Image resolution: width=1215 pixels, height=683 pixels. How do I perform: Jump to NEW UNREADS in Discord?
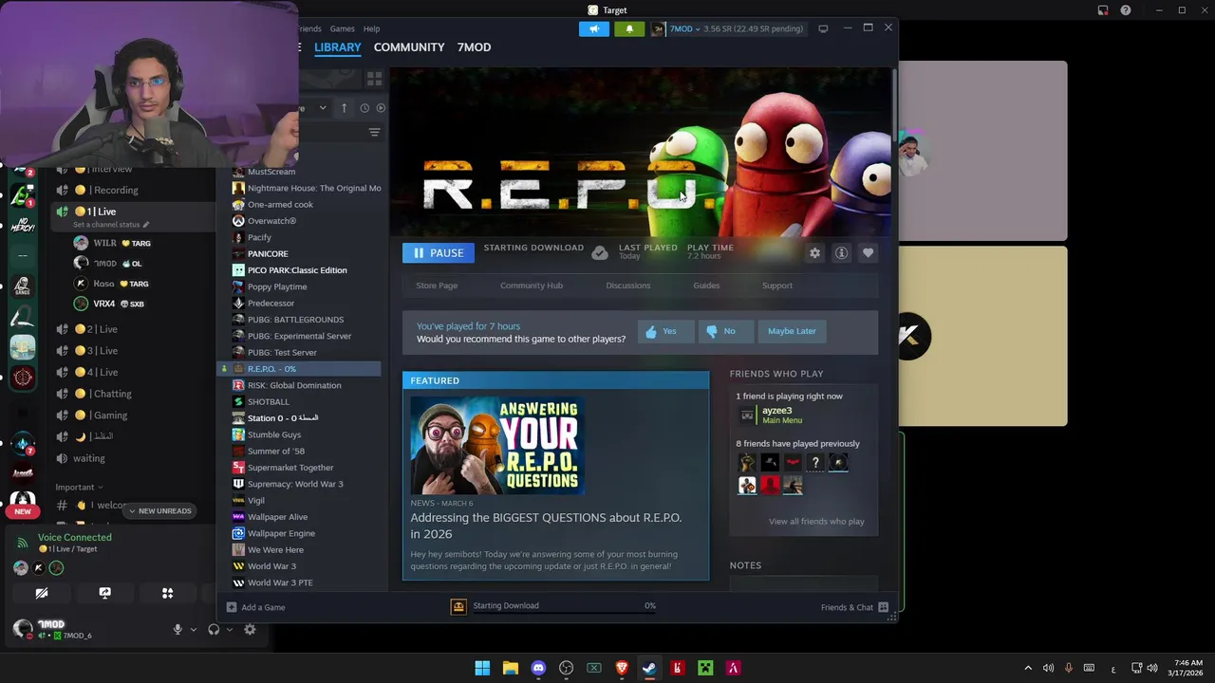pos(159,511)
